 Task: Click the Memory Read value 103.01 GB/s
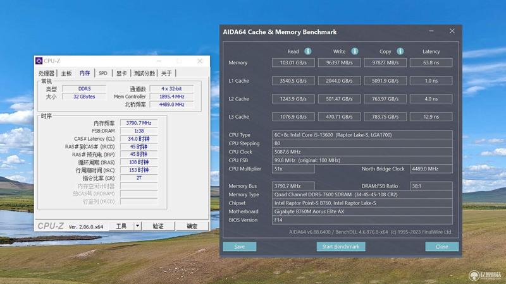[x=293, y=62]
